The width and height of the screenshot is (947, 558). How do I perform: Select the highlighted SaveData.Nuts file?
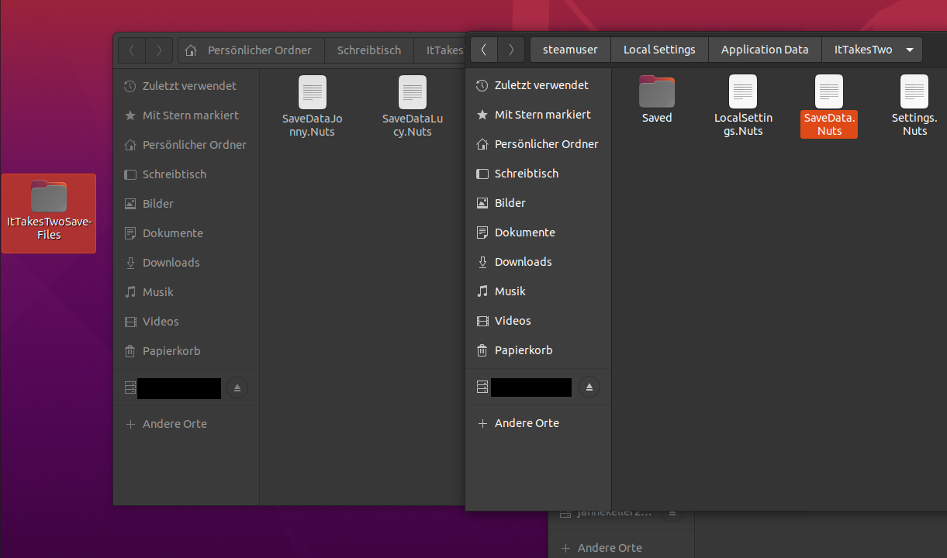point(829,106)
